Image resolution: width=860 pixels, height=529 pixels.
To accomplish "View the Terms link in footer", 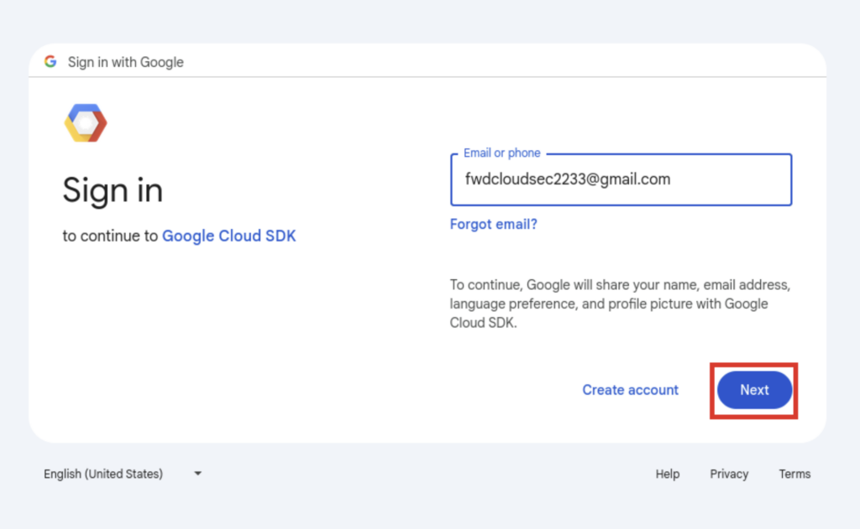I will coord(794,474).
